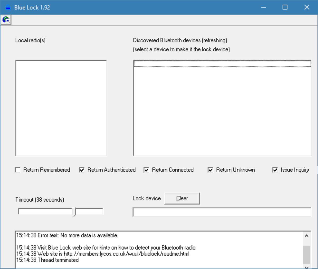Uncheck the Return Connected option

click(146, 170)
